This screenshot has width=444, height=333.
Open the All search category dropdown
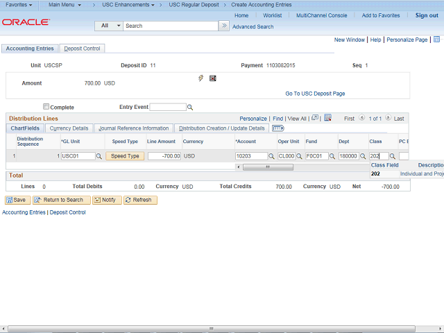pos(109,26)
